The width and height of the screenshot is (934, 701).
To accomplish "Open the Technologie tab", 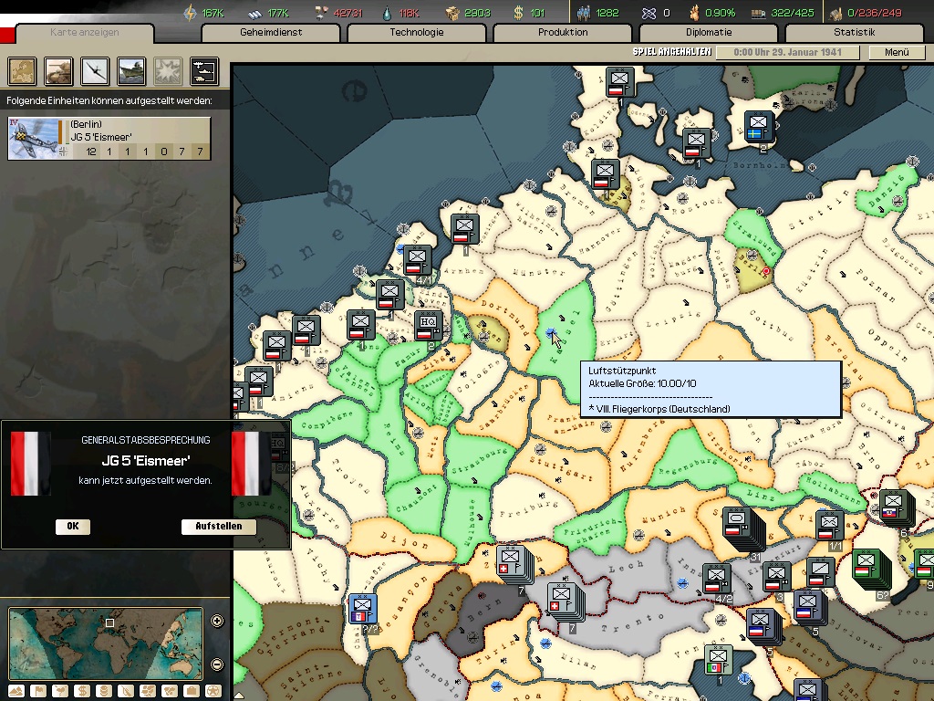I will click(x=417, y=33).
